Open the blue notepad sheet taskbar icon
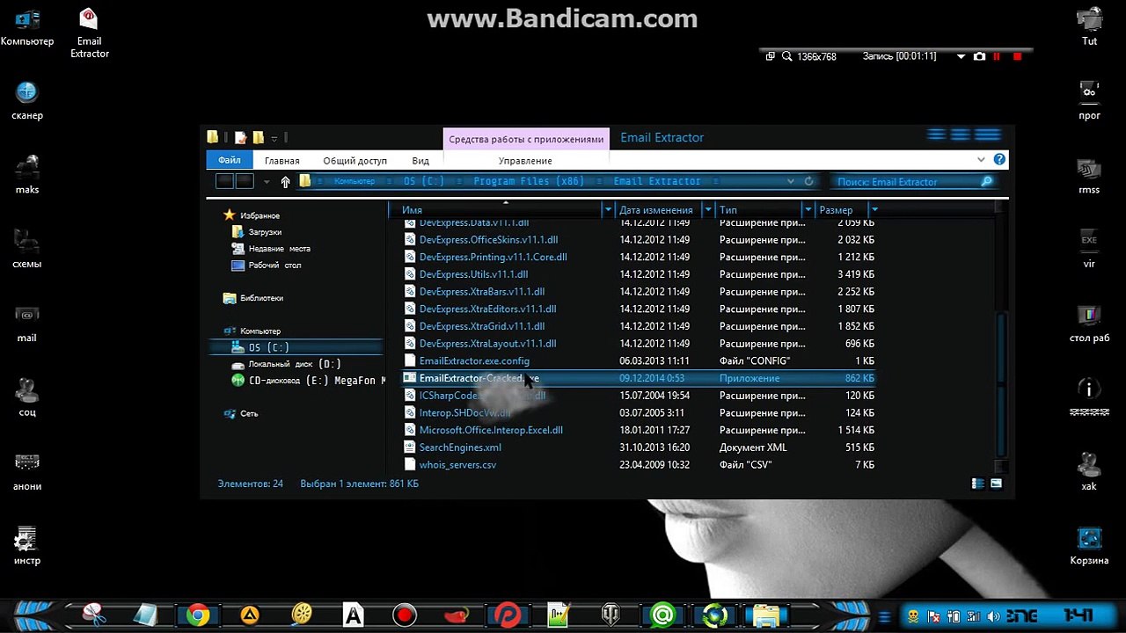Viewport: 1126px width, 633px height. click(x=146, y=615)
